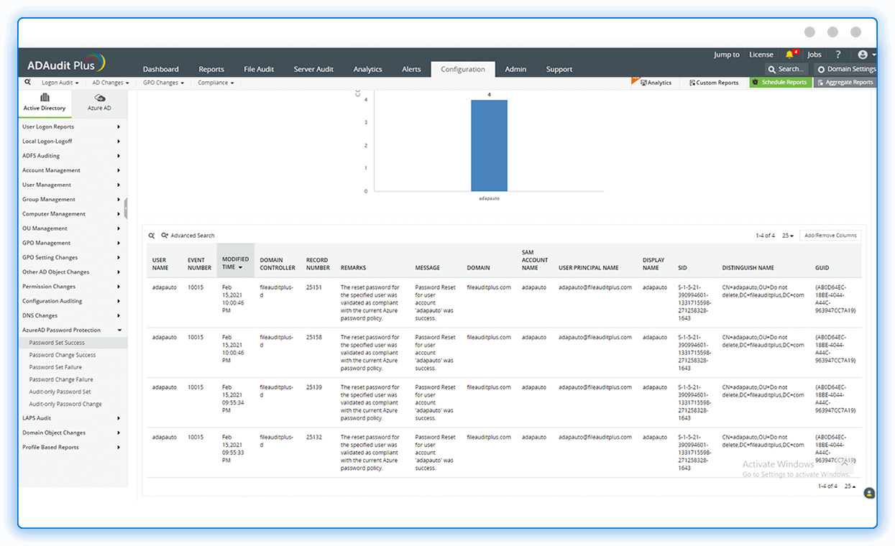This screenshot has width=895, height=546.
Task: Click record number 25132 cell
Action: [314, 437]
